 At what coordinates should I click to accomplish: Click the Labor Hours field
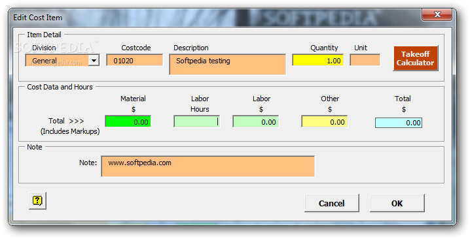pos(196,122)
